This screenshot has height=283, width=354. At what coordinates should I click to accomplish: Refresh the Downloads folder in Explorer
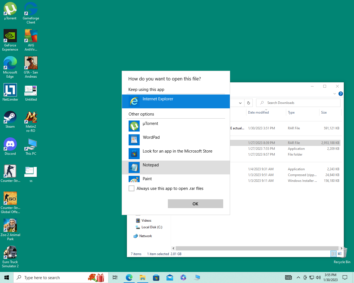coord(249,103)
